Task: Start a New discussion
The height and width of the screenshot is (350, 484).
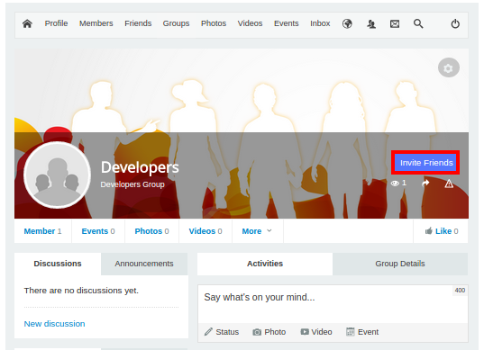Action: pyautogui.click(x=54, y=324)
